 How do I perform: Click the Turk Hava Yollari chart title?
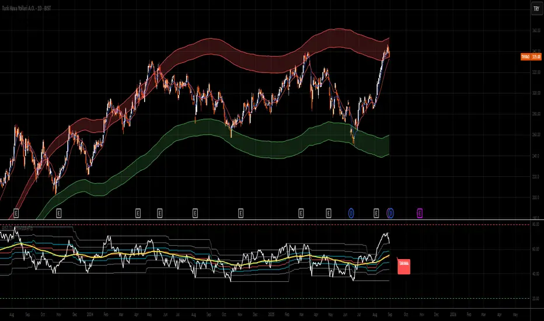pos(26,8)
